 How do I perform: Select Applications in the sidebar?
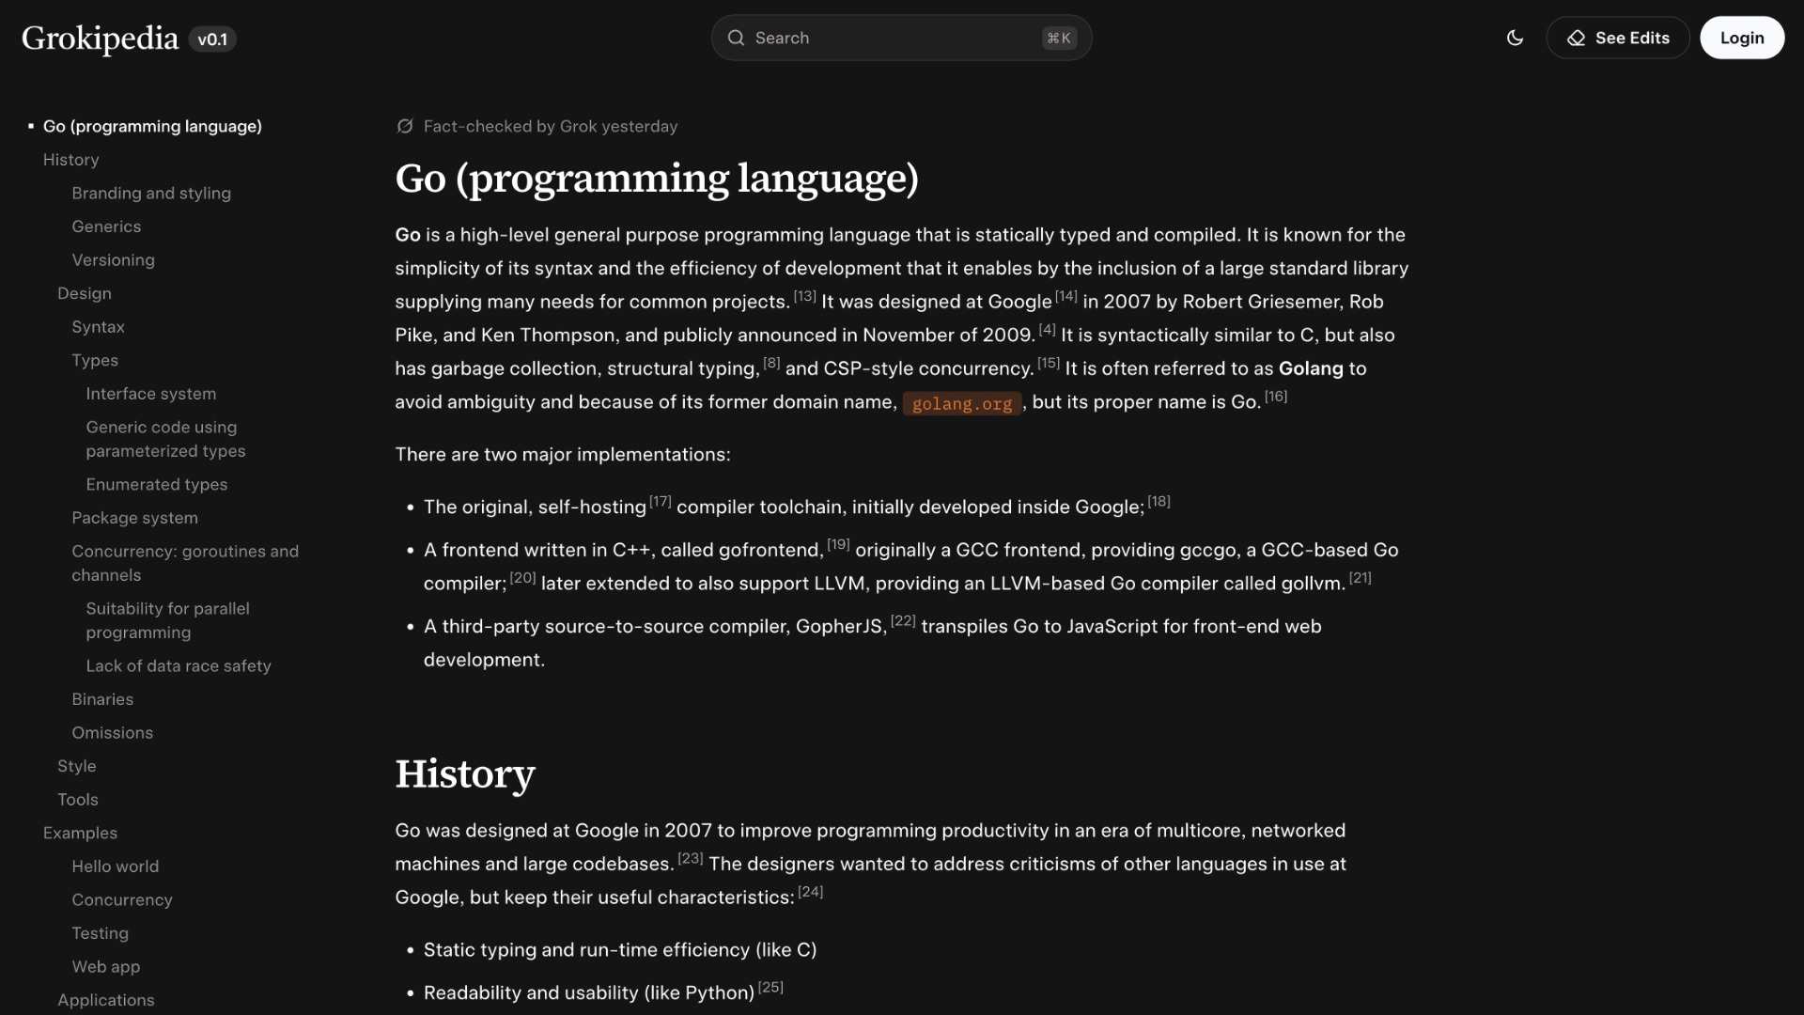tap(106, 1000)
